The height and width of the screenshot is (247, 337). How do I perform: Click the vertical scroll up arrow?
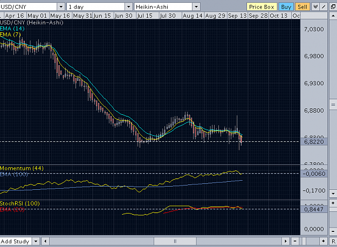click(x=333, y=16)
